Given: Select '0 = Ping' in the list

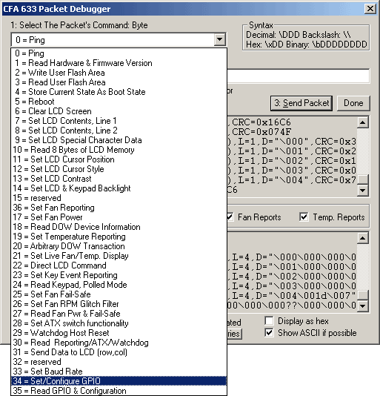Looking at the screenshot, I should 119,53.
